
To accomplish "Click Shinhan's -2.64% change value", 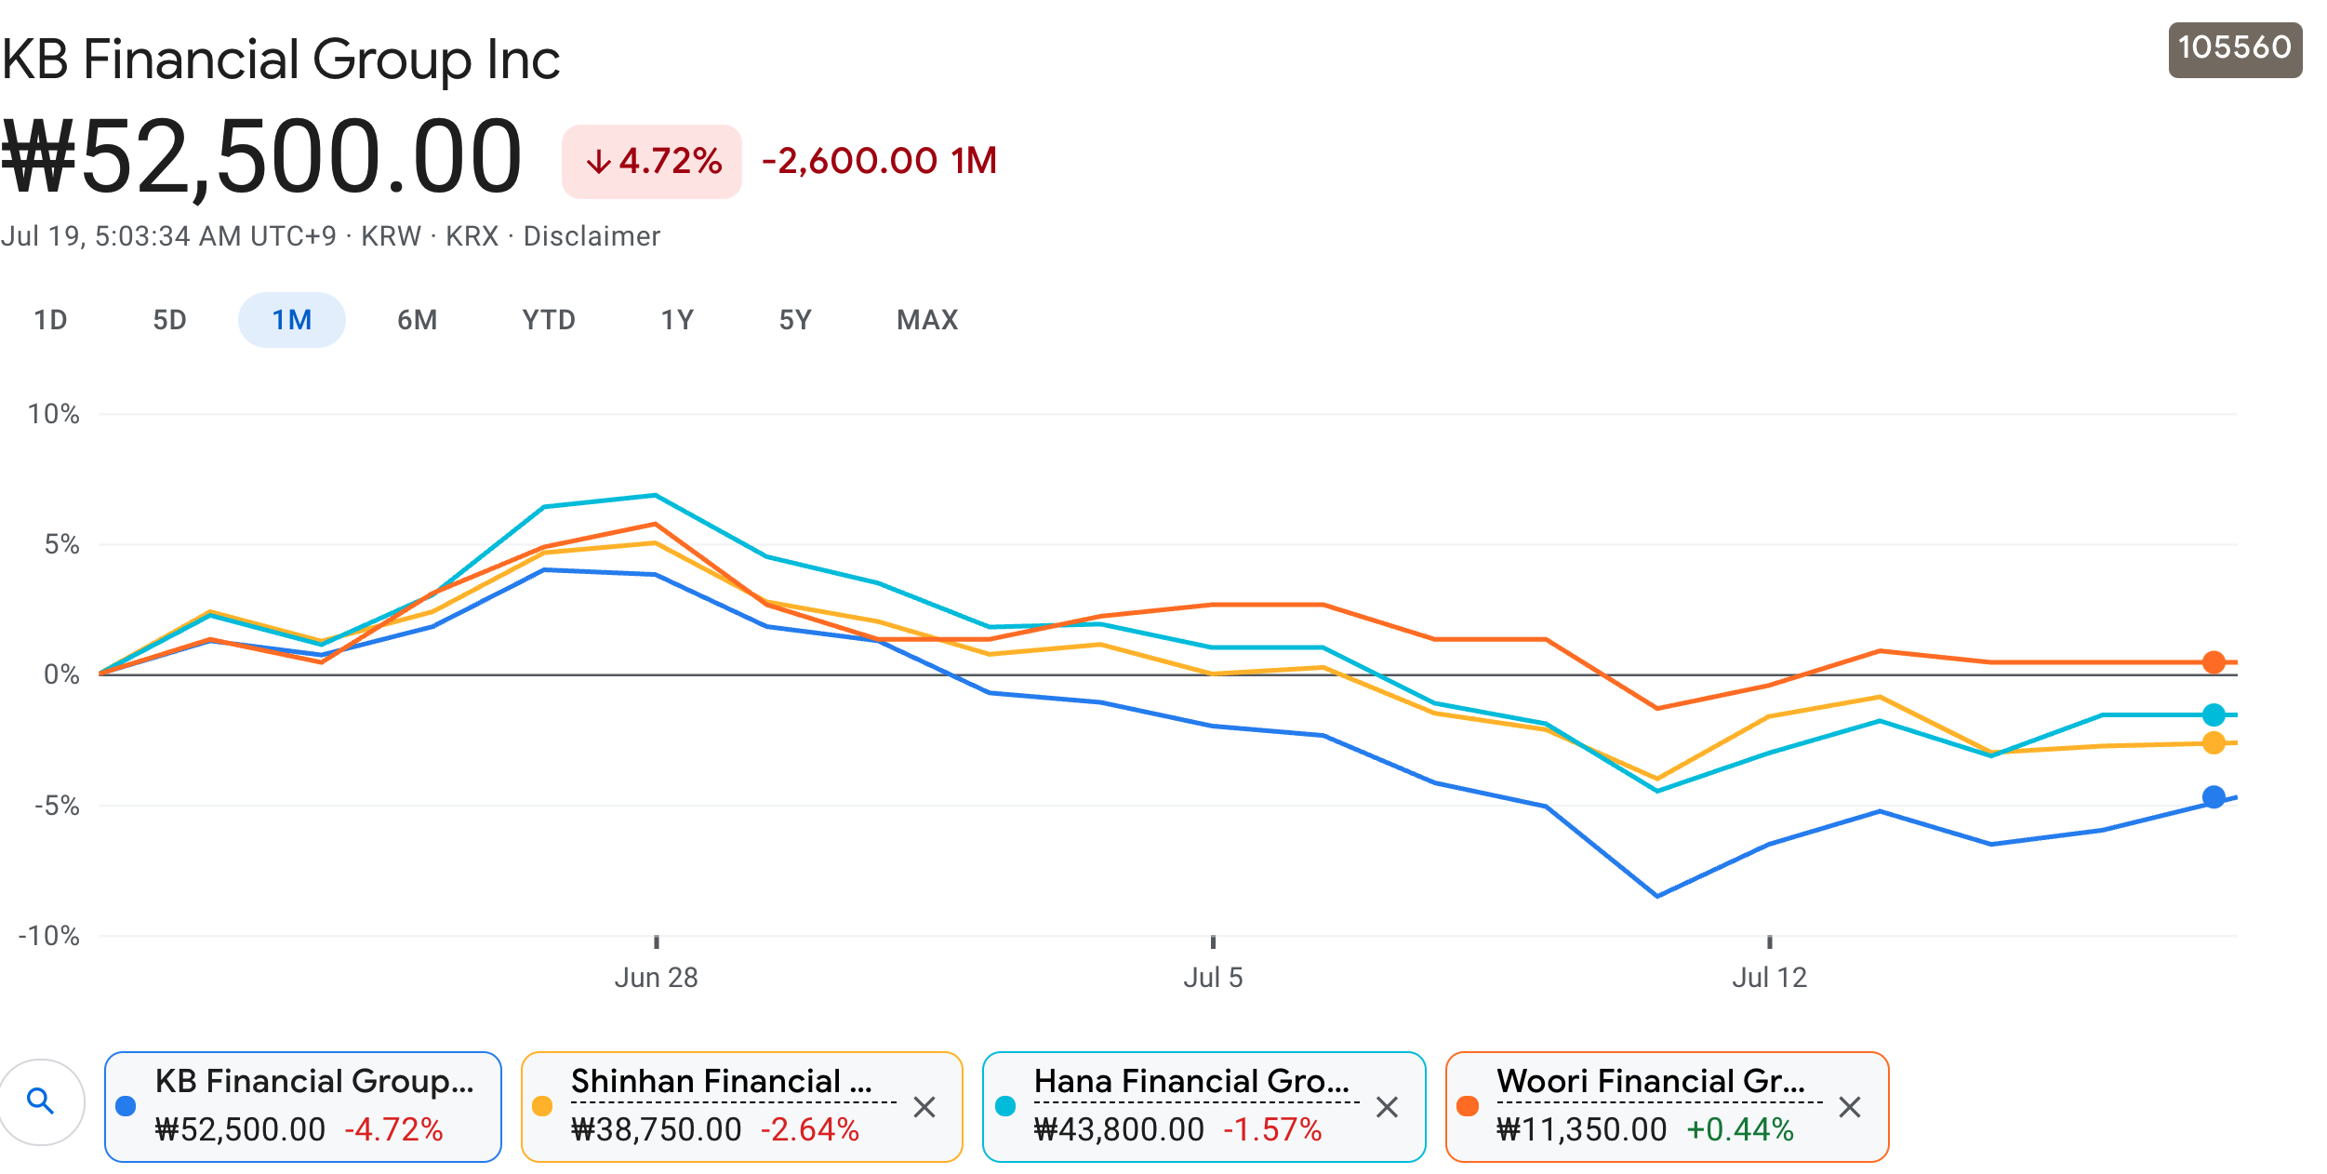I will pyautogui.click(x=810, y=1130).
